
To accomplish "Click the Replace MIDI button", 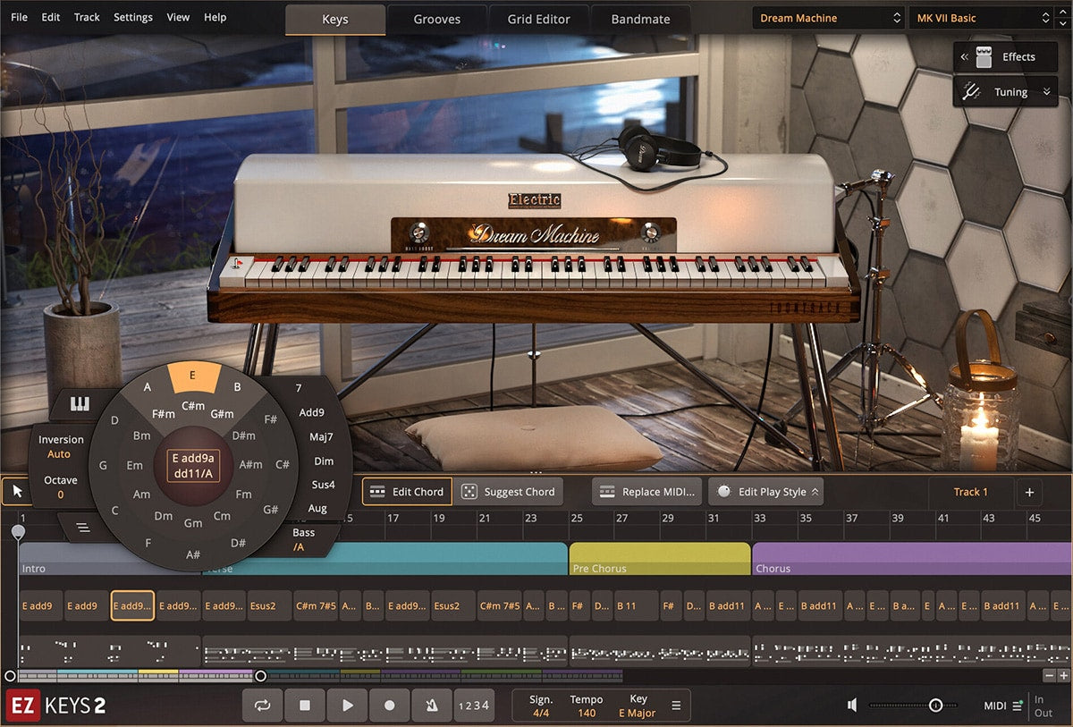I will [x=646, y=492].
